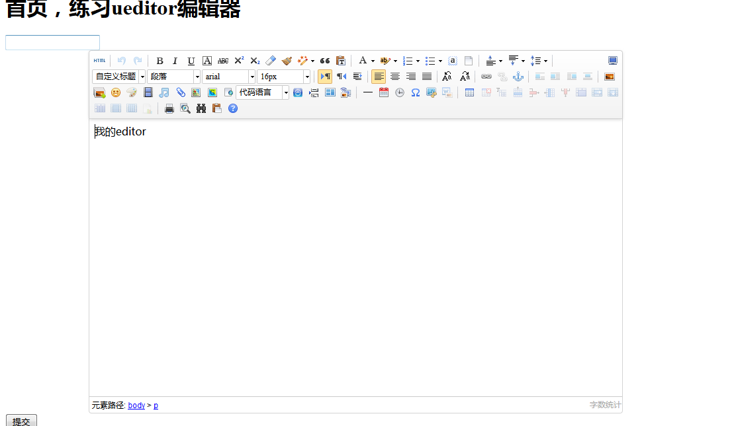Open font color dropdown arrow
734x426 pixels.
click(x=373, y=61)
